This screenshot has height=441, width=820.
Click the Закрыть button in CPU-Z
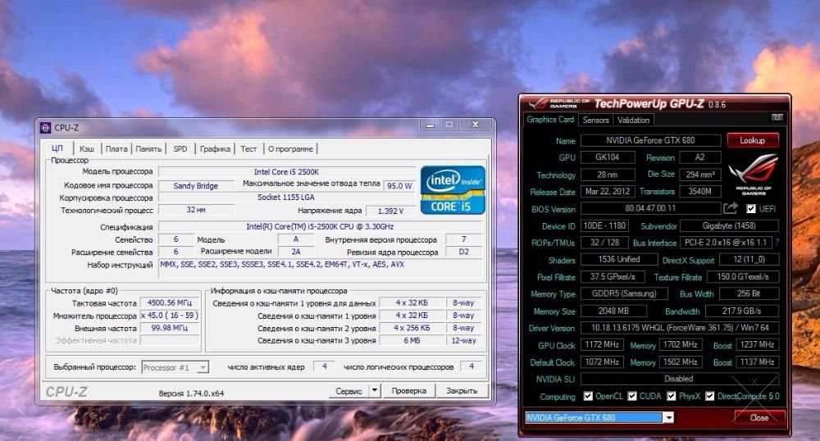coord(462,390)
